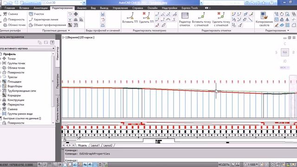Open the МСК coordinate system dropdown

pos(284,68)
